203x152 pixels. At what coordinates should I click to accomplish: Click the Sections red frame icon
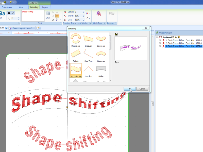tap(160, 37)
